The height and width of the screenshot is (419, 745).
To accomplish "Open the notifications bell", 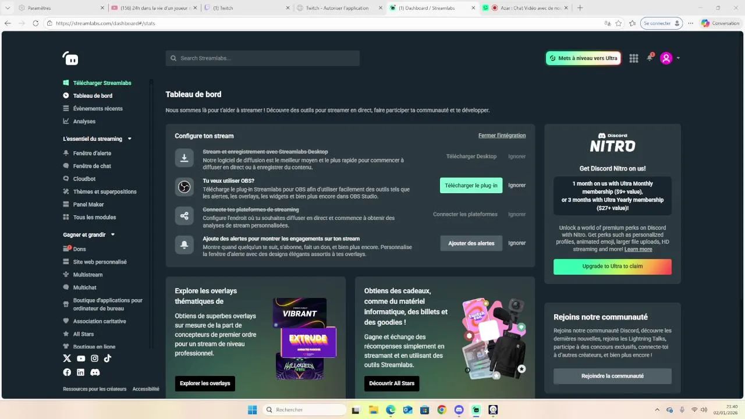I will [650, 58].
